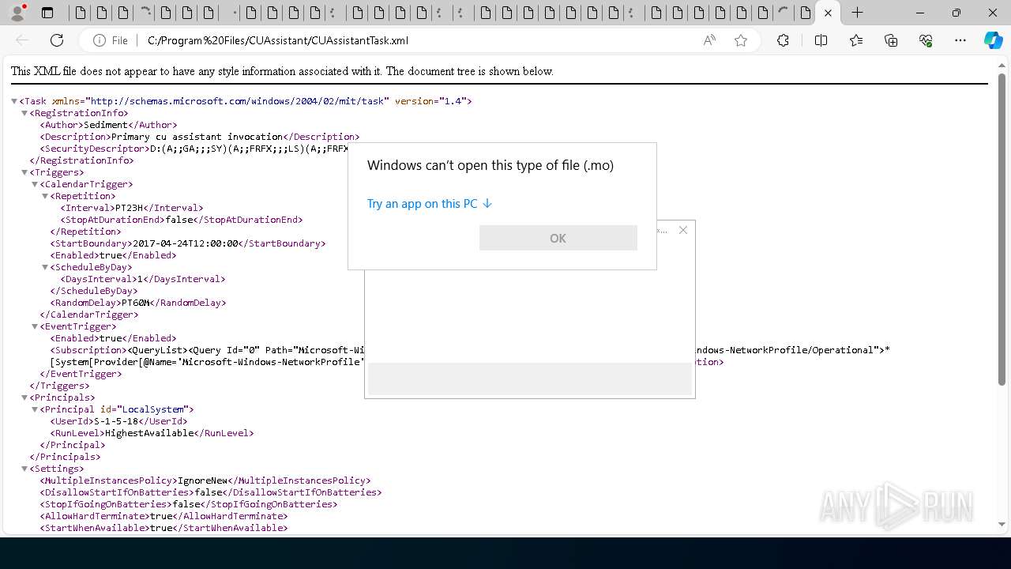Click Try an app on this PC
The width and height of the screenshot is (1011, 569).
tap(430, 204)
